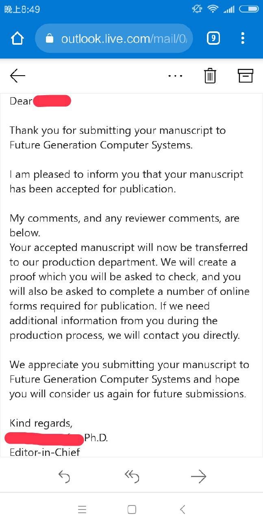Tap the 8:49 clock in status bar
Viewport: 263px width, 527px height.
click(x=22, y=9)
